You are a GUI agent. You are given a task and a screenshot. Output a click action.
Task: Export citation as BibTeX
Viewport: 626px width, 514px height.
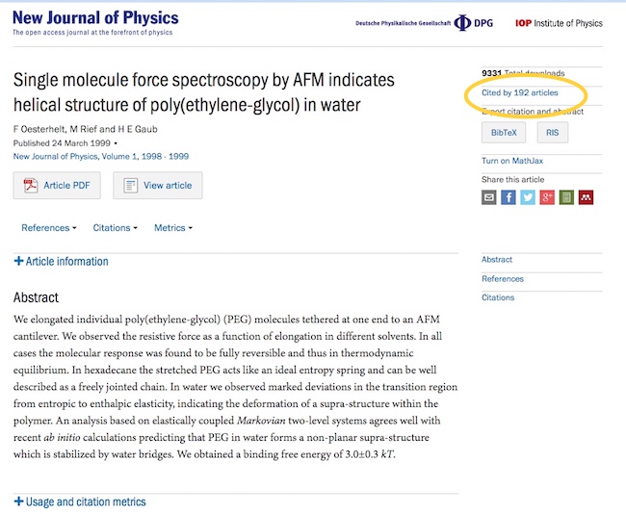tap(503, 132)
